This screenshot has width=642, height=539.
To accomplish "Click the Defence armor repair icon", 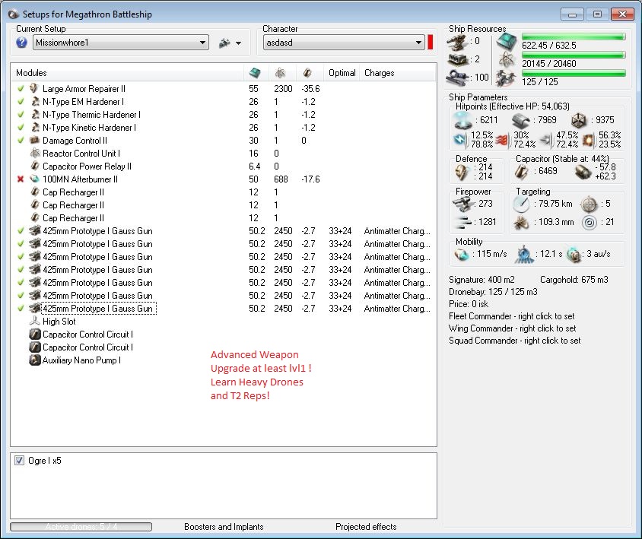I will 462,173.
